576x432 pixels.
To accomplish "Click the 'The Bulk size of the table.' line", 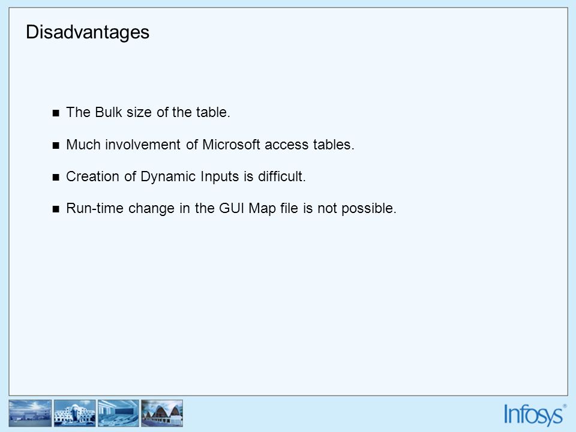I will coord(148,112).
